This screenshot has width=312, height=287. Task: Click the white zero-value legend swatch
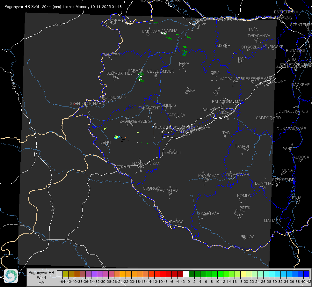click(186, 274)
